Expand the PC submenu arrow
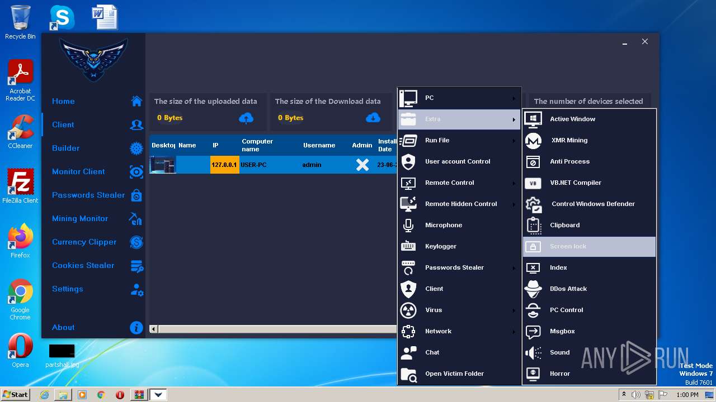716x402 pixels. pos(514,98)
